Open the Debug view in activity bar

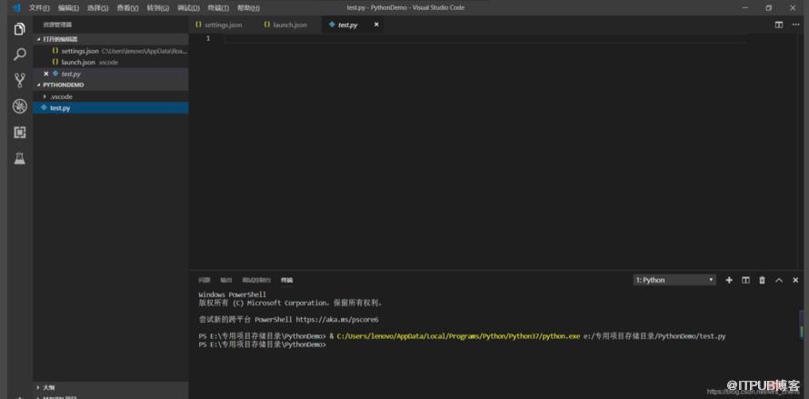click(x=20, y=106)
